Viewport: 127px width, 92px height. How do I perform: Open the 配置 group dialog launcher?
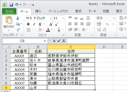pyautogui.click(x=92, y=35)
